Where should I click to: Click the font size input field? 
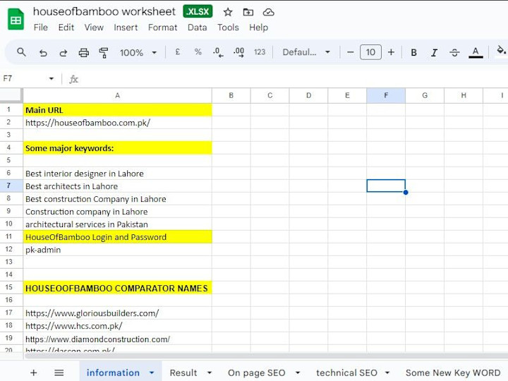(370, 52)
